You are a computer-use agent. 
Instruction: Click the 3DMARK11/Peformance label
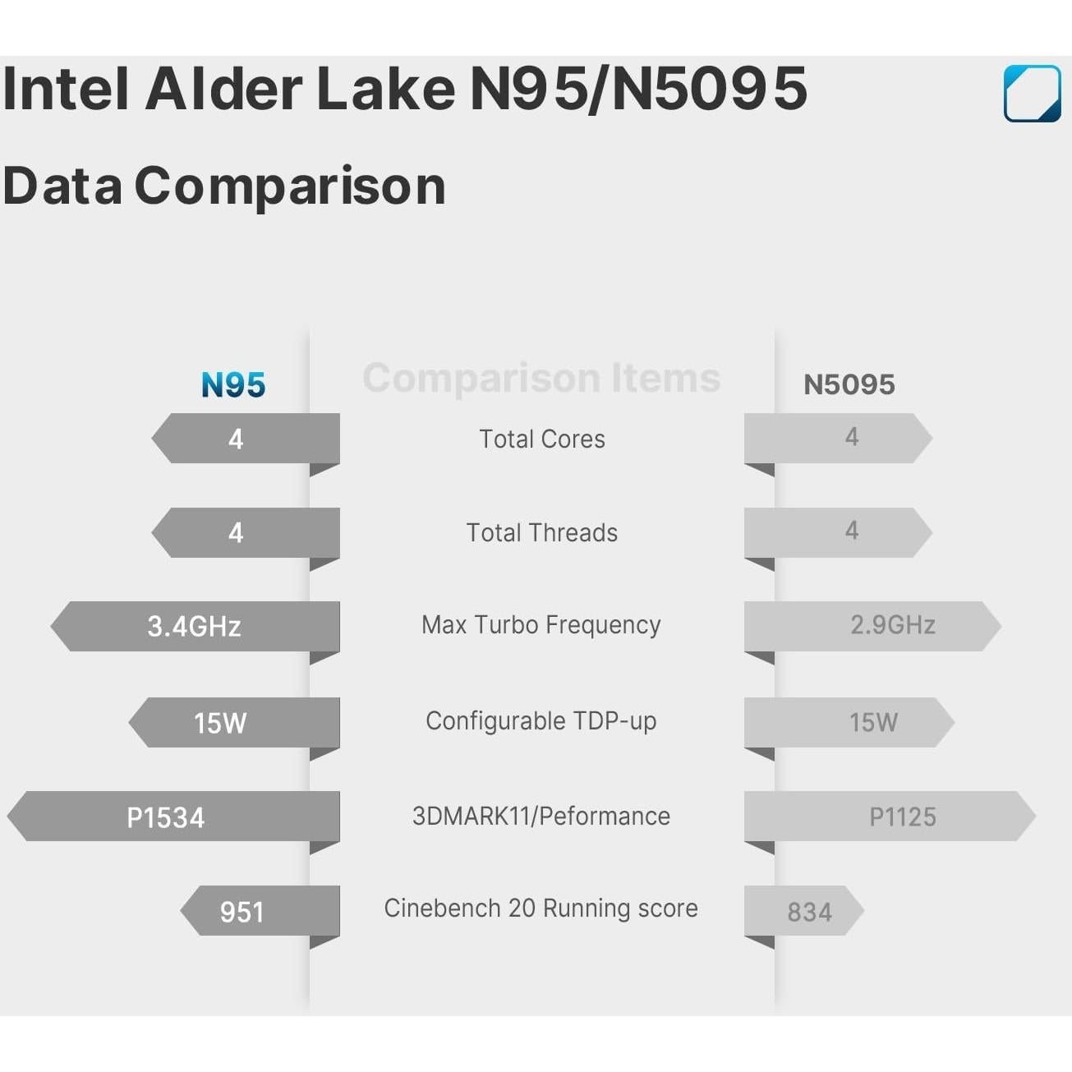point(541,817)
